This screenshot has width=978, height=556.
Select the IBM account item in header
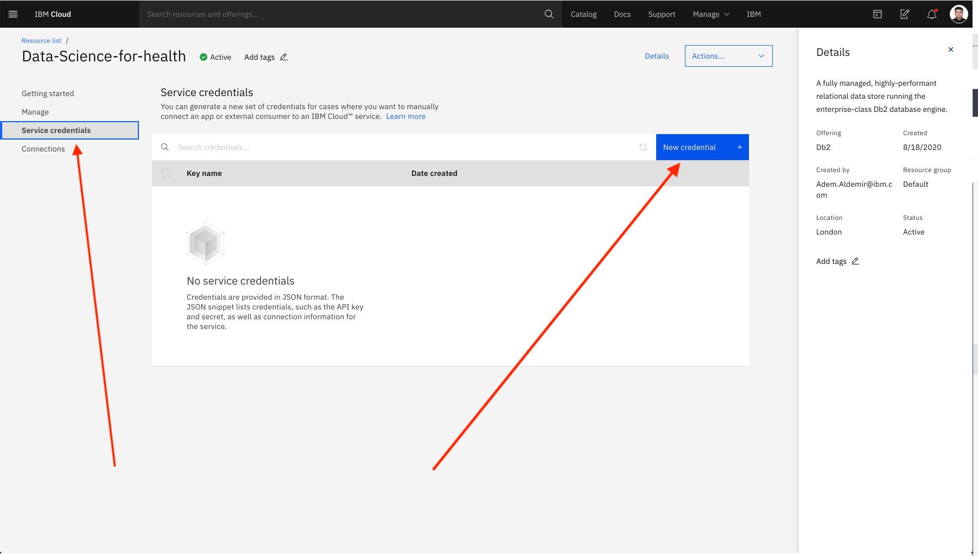753,14
